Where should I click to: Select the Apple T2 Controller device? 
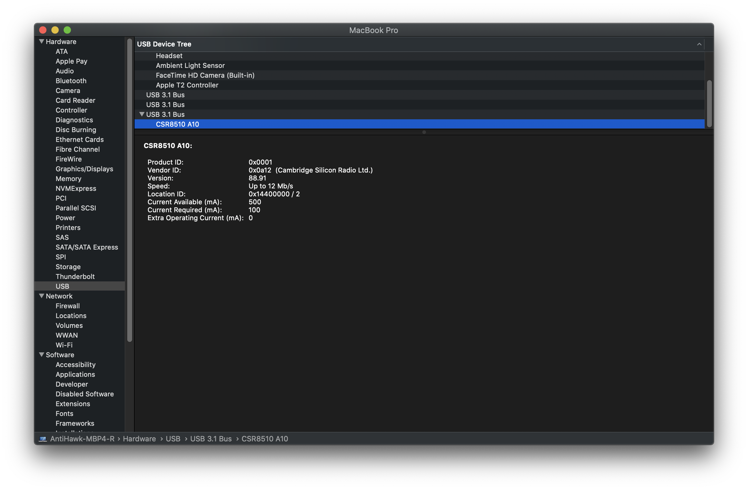[187, 85]
